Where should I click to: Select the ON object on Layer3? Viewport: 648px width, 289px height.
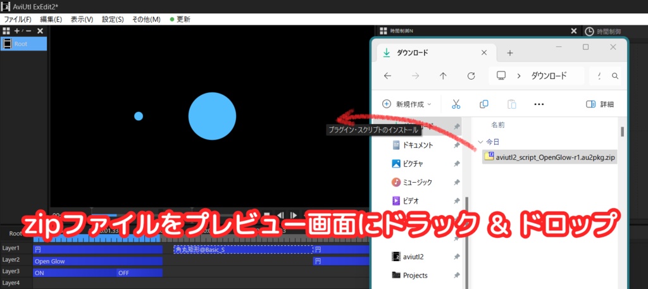75,273
